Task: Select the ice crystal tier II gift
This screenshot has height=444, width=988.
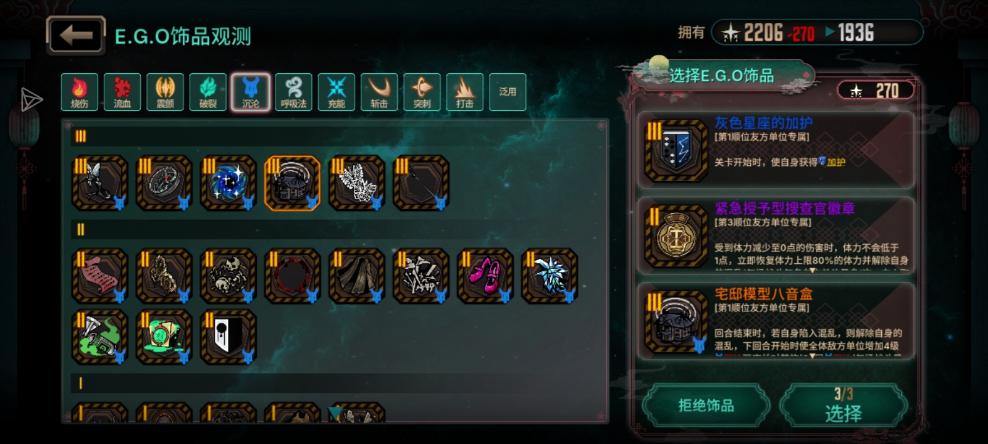Action: click(x=549, y=276)
